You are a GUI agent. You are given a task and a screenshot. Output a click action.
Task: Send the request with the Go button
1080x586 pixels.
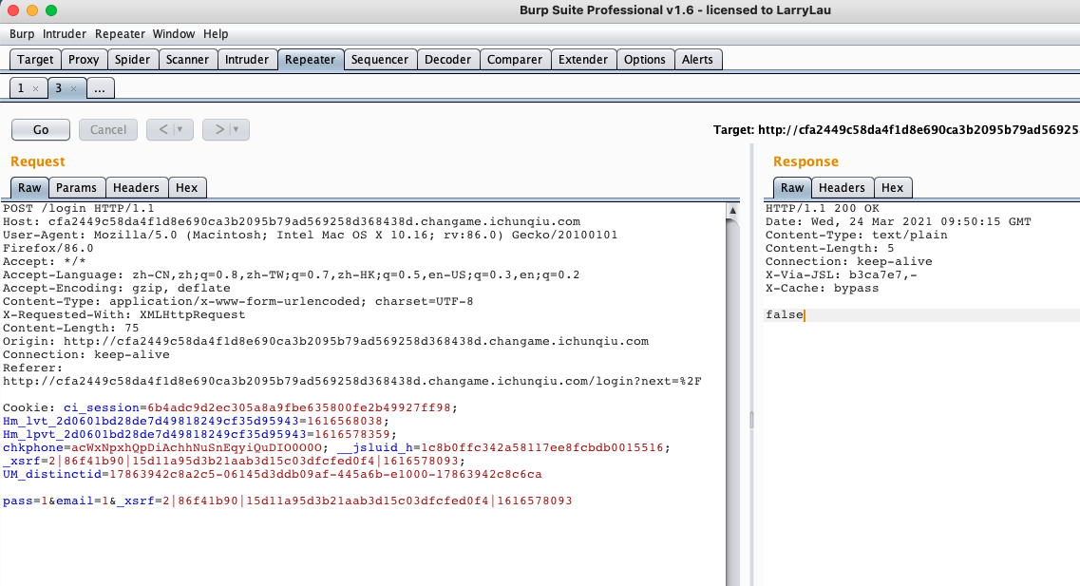coord(41,129)
